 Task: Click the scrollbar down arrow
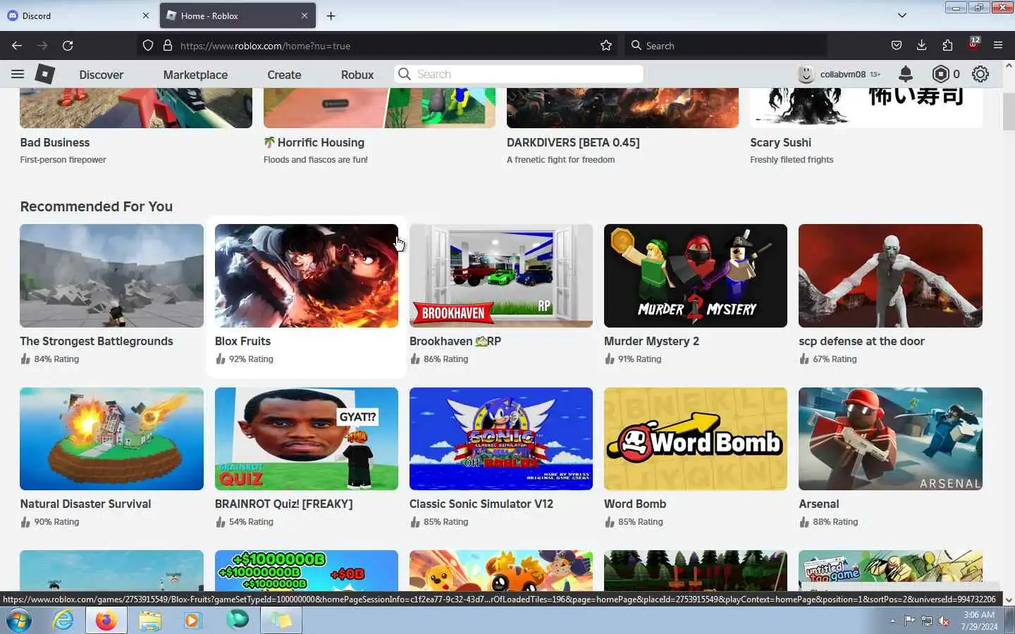click(x=1009, y=600)
